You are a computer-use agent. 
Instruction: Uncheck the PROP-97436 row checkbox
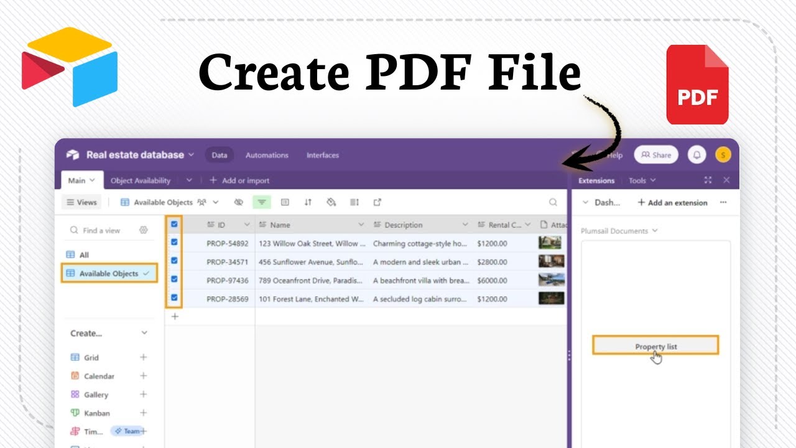coord(174,280)
